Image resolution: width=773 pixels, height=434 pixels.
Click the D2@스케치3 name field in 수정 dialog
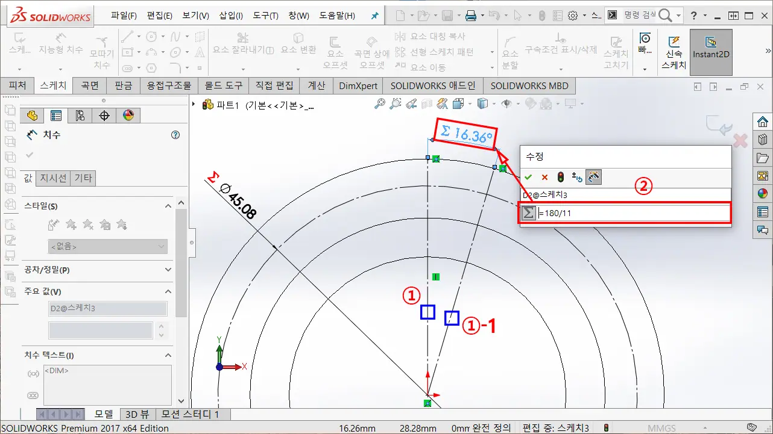tap(625, 195)
